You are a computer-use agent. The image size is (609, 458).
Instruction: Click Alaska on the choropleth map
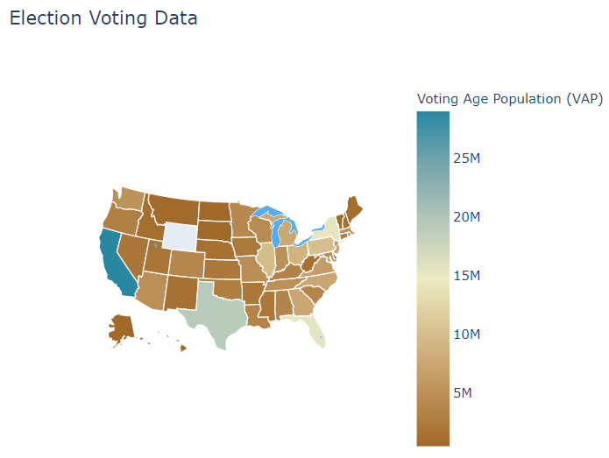[x=121, y=327]
